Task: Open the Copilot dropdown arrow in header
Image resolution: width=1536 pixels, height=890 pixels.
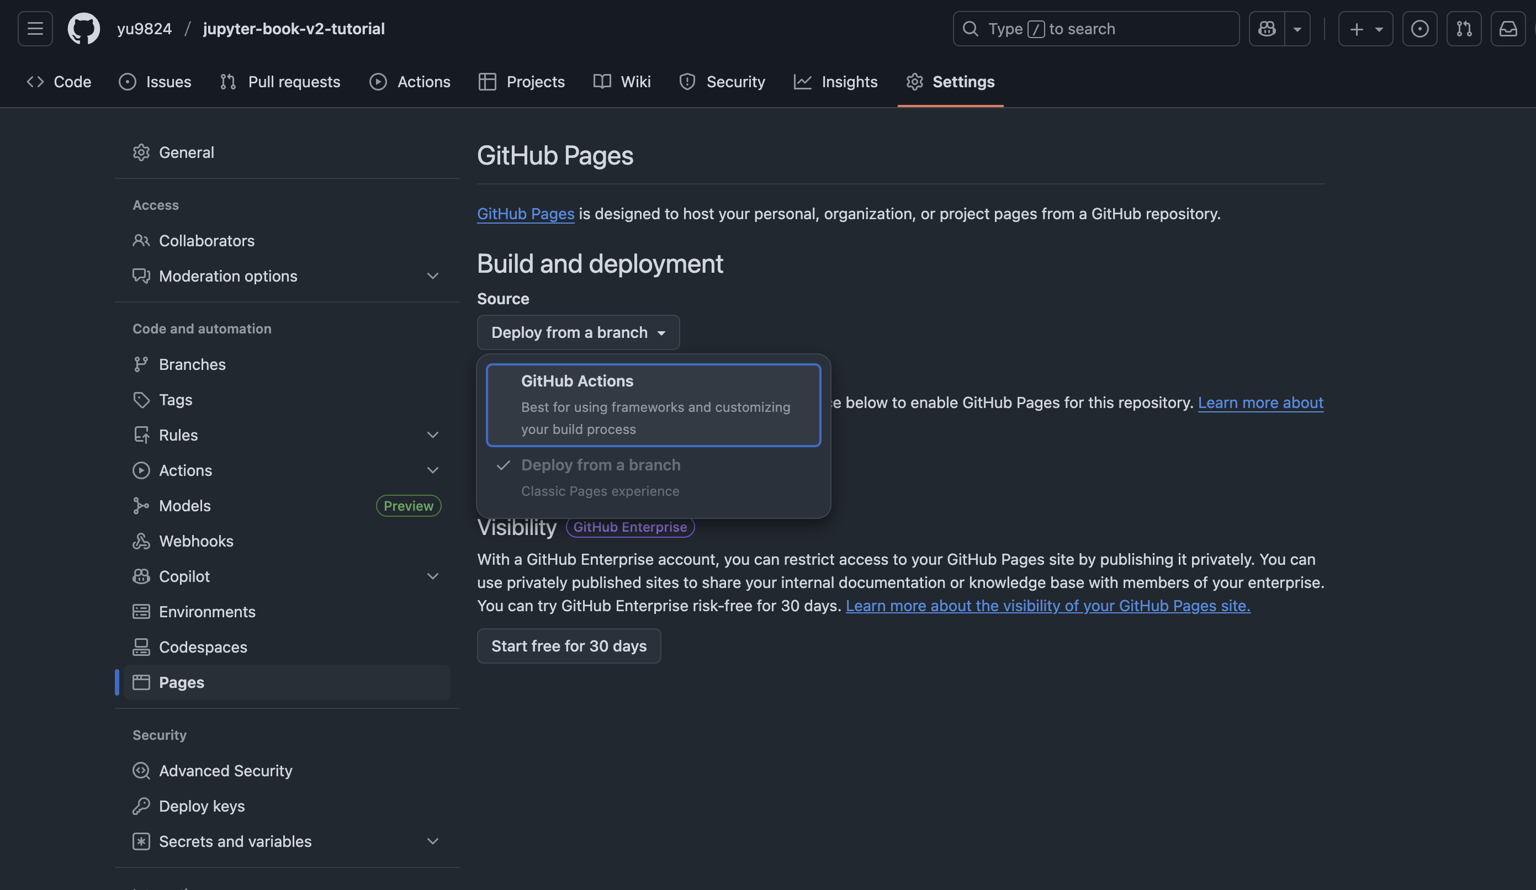Action: [1297, 29]
